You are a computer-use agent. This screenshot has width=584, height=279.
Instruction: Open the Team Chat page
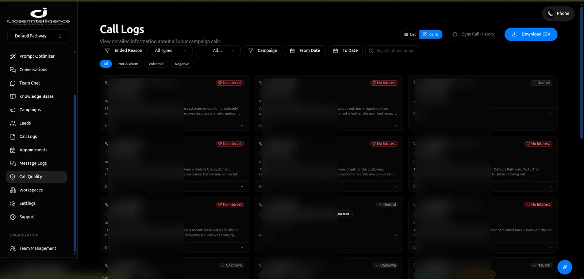[36, 83]
